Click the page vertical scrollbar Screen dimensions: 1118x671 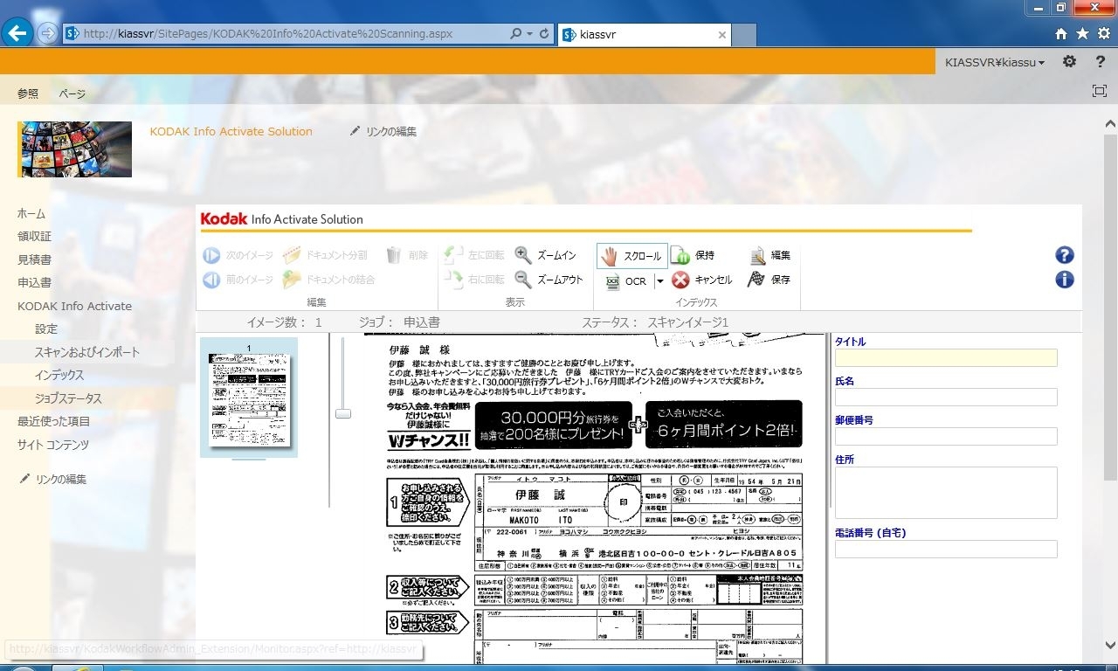(x=1110, y=306)
